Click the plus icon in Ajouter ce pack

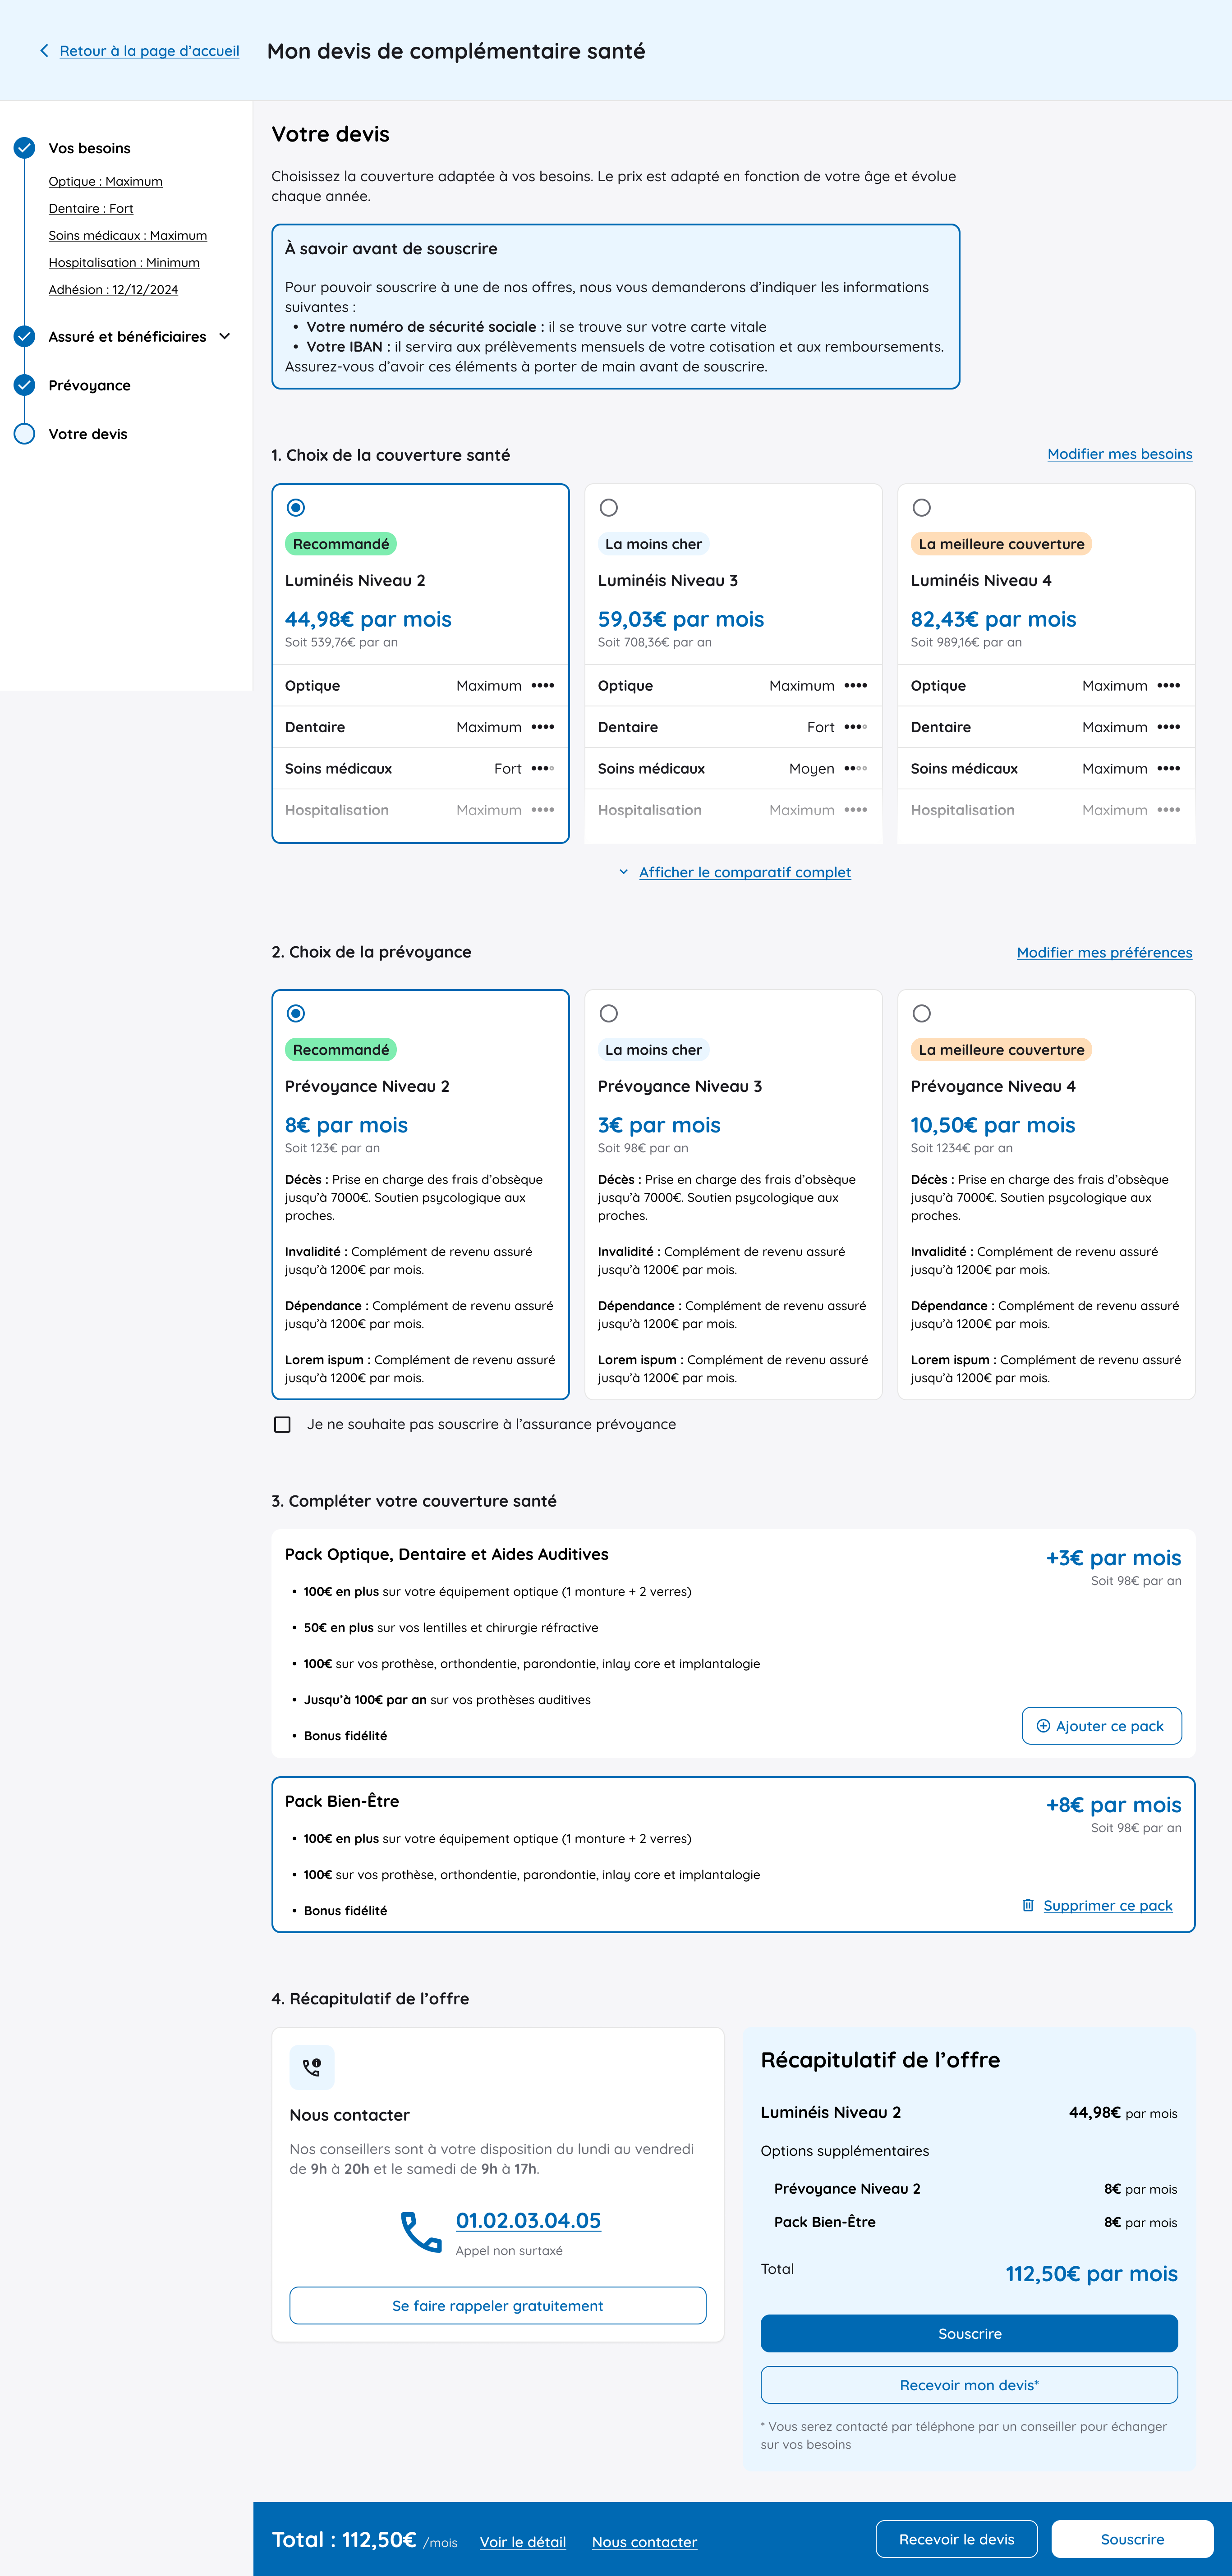pos(1043,1726)
